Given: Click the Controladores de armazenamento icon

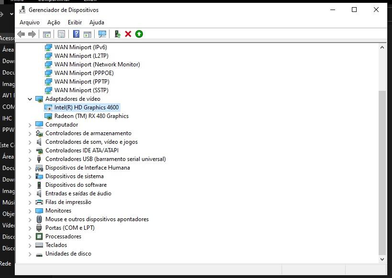Looking at the screenshot, I should (x=39, y=133).
